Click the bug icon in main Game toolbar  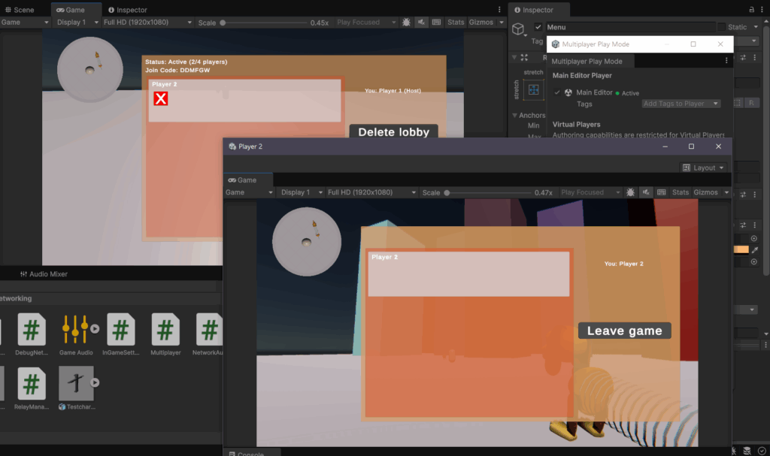(x=407, y=23)
